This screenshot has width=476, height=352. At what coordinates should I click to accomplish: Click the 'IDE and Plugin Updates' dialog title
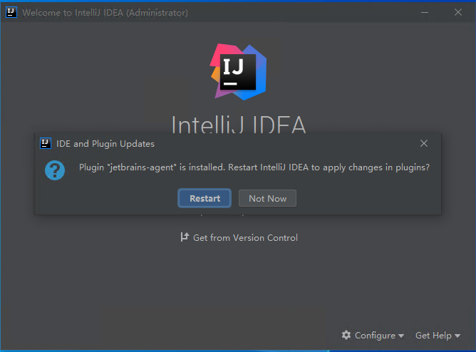click(x=105, y=143)
